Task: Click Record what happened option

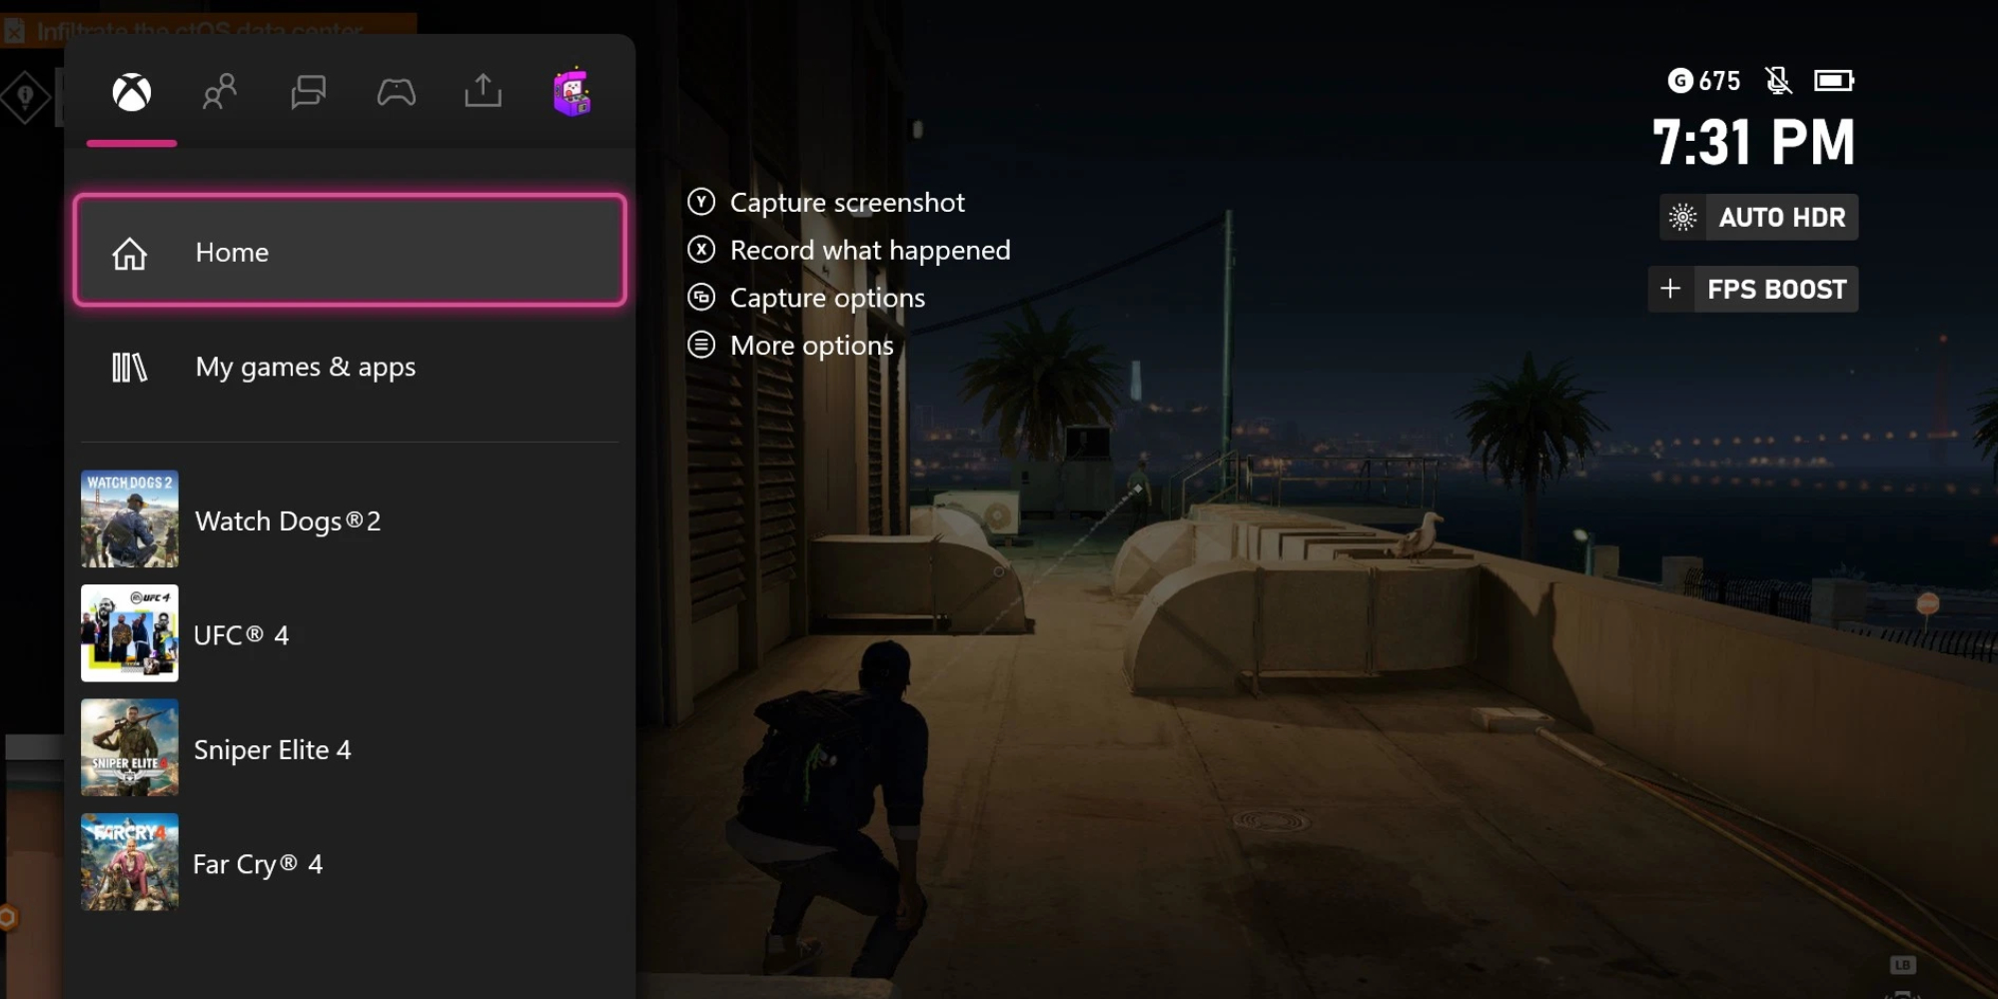Action: pos(849,250)
